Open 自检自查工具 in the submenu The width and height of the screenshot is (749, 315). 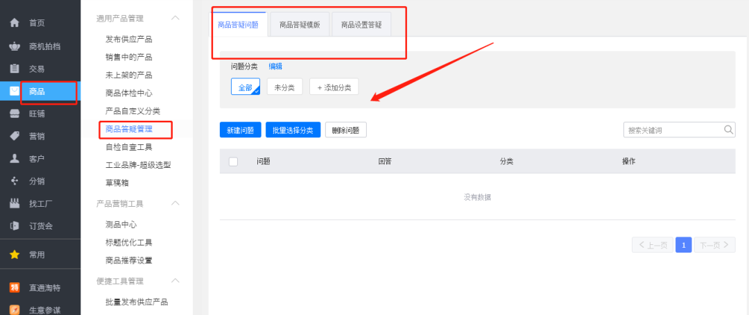click(x=129, y=147)
